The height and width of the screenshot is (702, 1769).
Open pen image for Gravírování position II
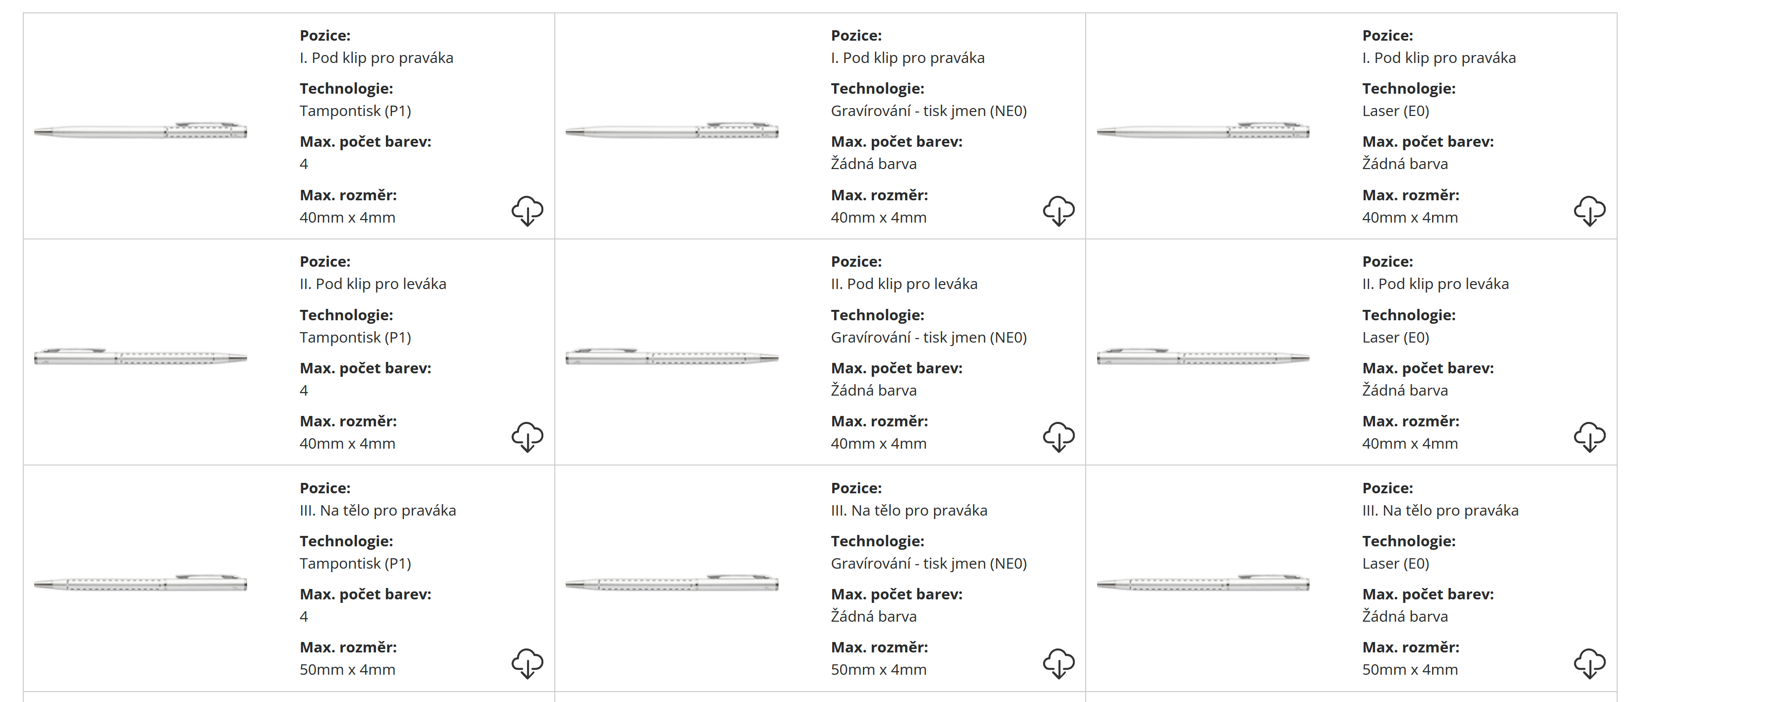[671, 357]
